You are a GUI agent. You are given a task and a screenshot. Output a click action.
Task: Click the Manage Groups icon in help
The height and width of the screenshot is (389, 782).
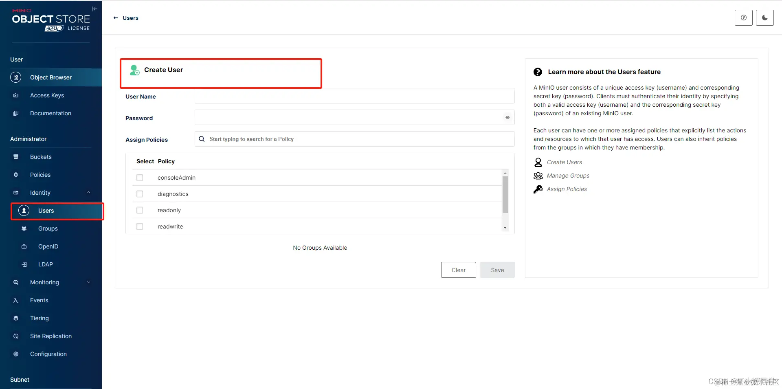coord(538,176)
